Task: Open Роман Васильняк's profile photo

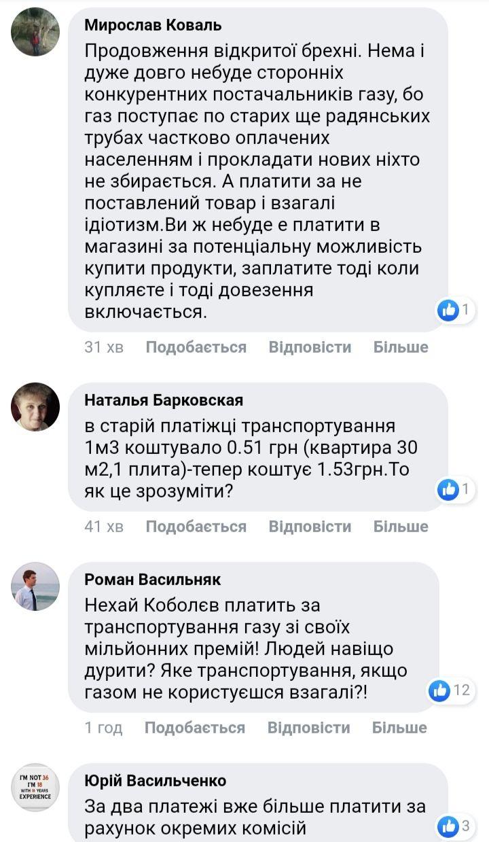Action: pyautogui.click(x=35, y=586)
